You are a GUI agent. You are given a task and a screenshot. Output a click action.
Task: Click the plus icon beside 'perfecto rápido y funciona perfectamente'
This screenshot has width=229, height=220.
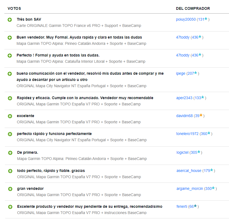pos(10,134)
